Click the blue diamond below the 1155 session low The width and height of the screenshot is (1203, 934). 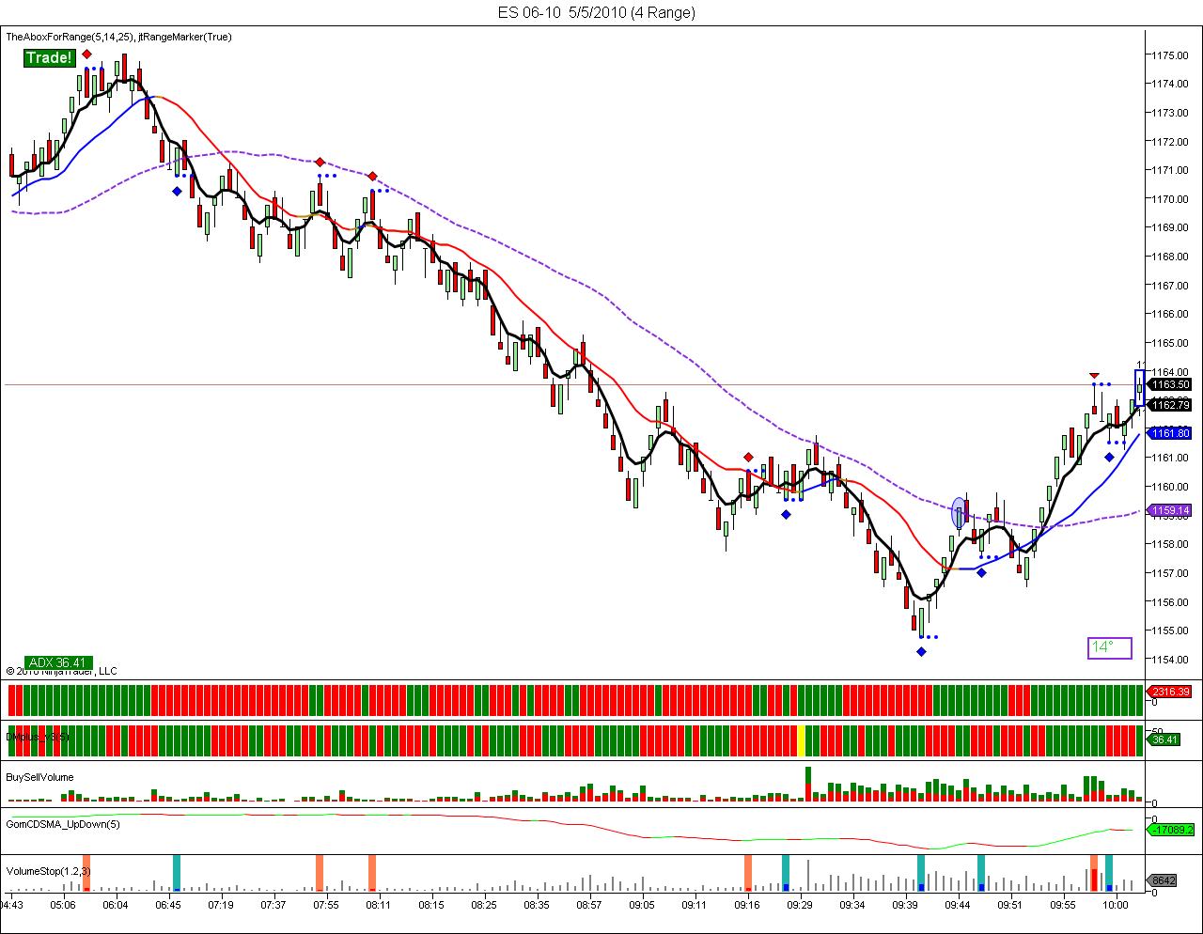point(921,651)
